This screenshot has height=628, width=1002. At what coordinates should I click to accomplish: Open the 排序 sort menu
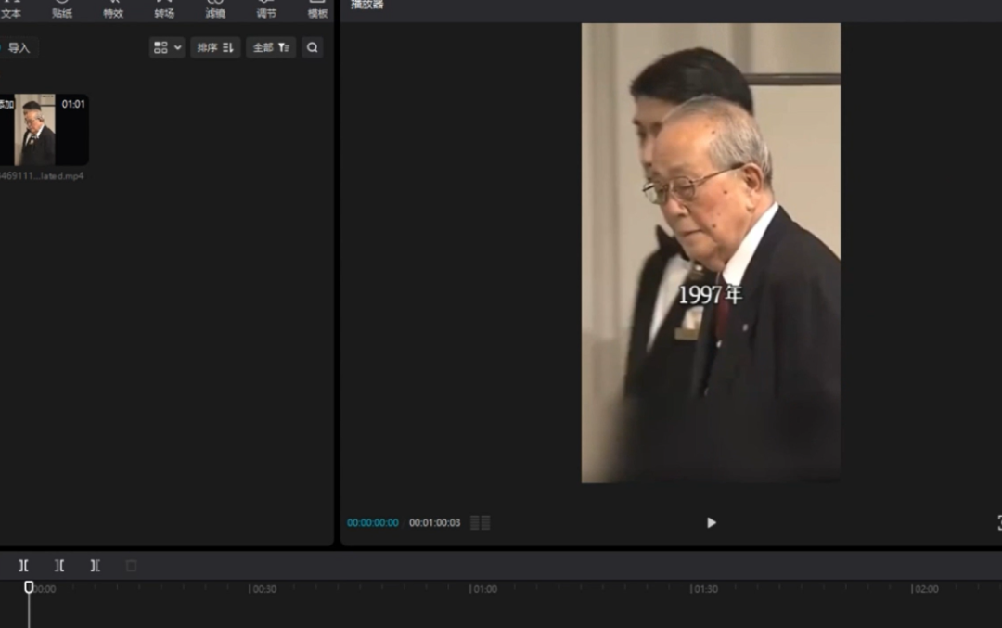pyautogui.click(x=215, y=47)
